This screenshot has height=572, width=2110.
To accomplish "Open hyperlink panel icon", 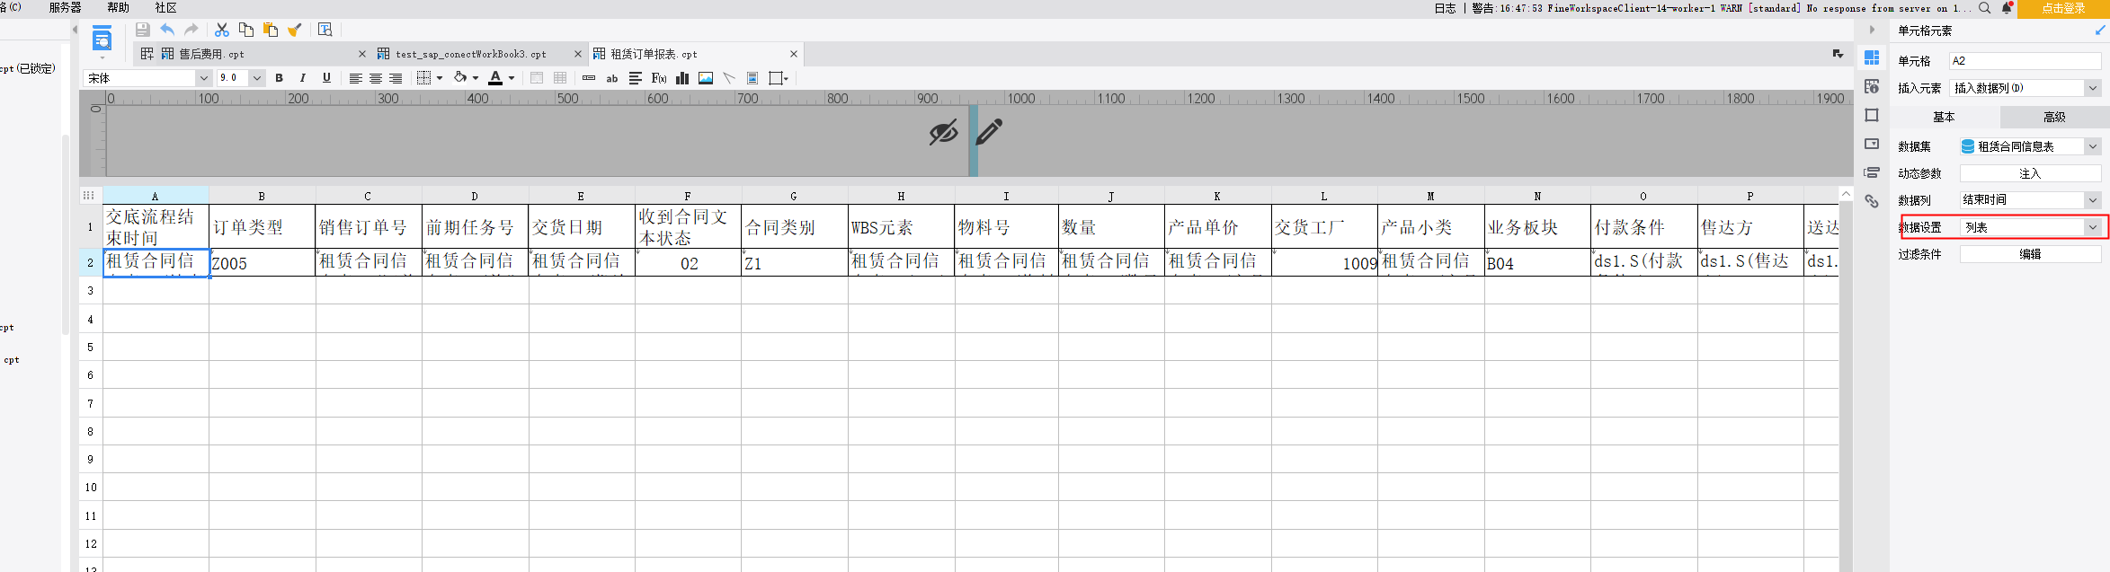I will pyautogui.click(x=1872, y=201).
